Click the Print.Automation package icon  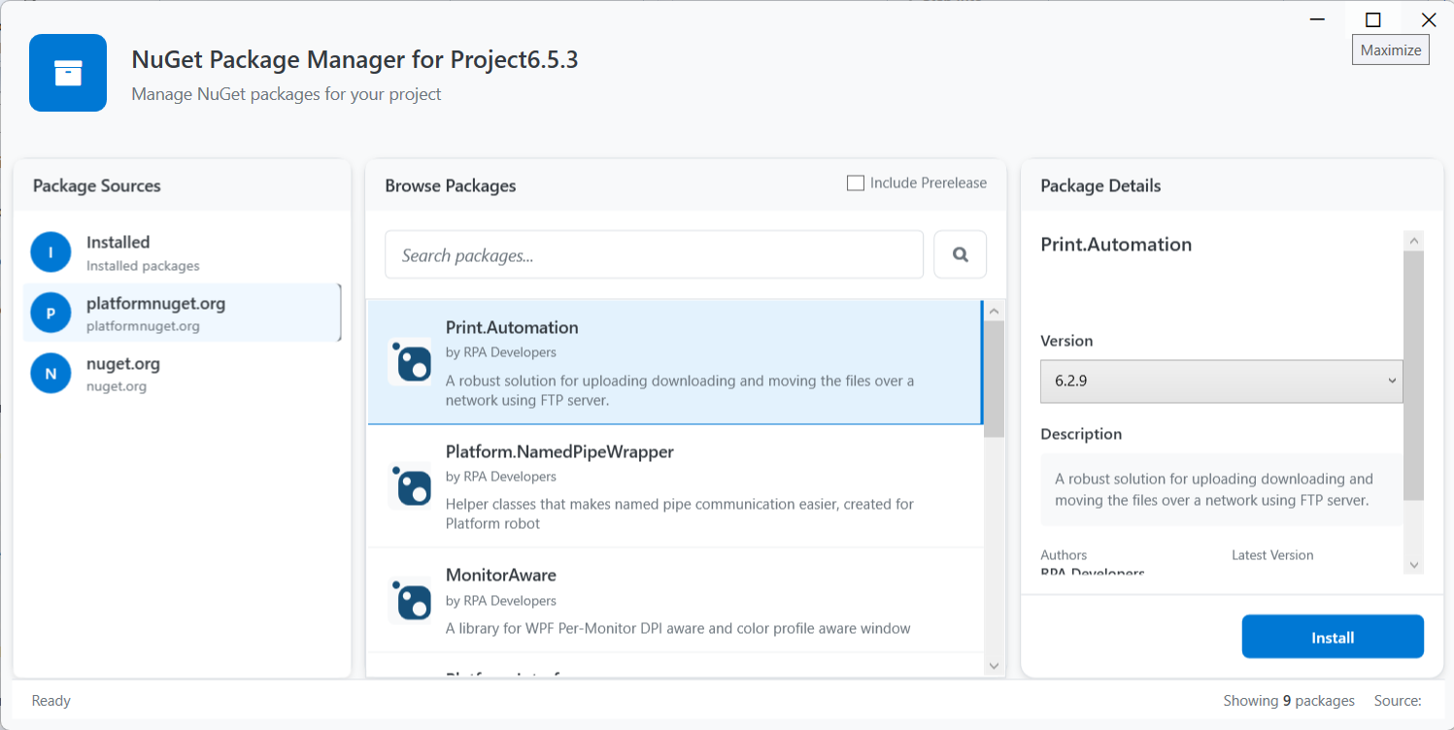click(x=410, y=362)
